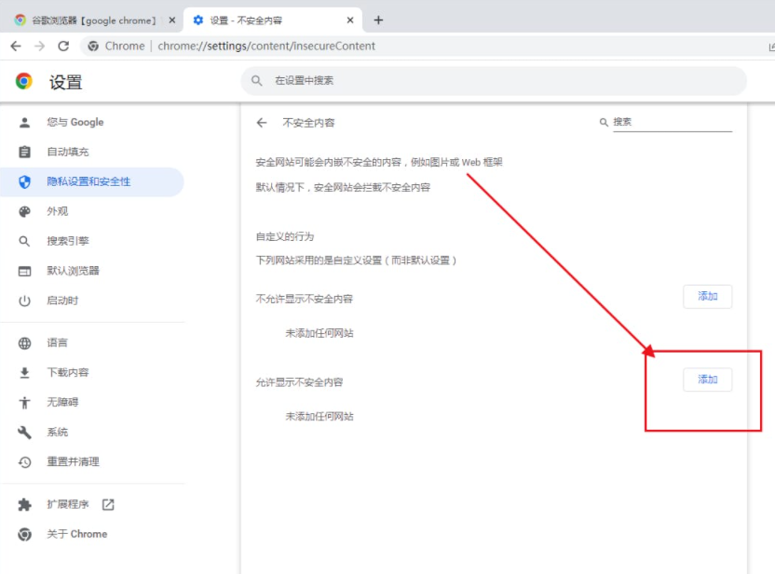This screenshot has width=775, height=574.
Task: Click the magnifier icon beside 搜索 field
Action: [604, 122]
